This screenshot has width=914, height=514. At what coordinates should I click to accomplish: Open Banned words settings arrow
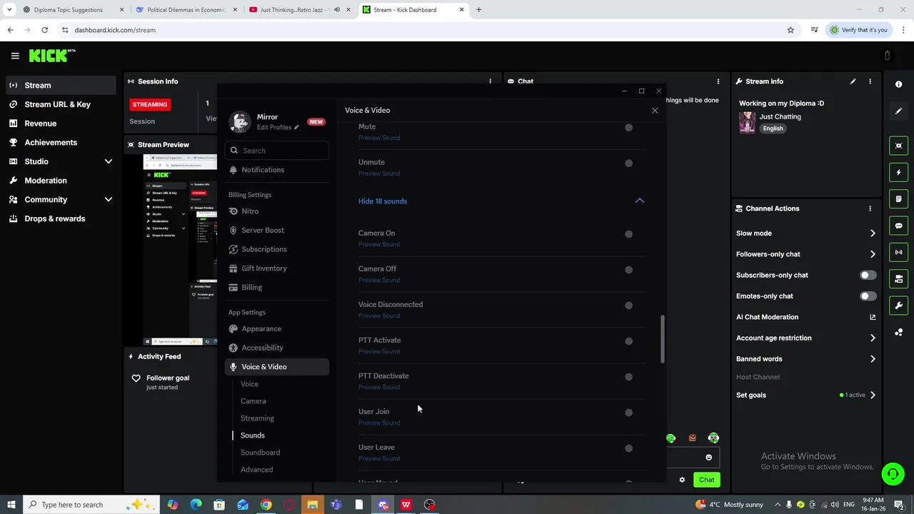click(x=873, y=359)
